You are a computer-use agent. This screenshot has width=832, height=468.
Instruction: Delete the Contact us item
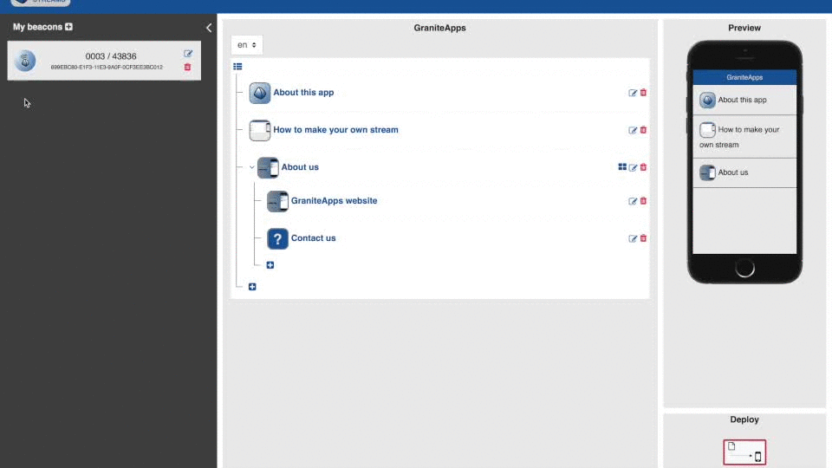coord(643,238)
